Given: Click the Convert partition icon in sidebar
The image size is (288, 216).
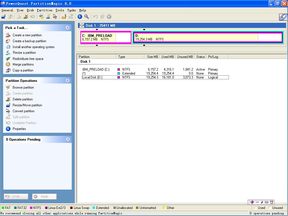Looking at the screenshot, I should (x=8, y=111).
